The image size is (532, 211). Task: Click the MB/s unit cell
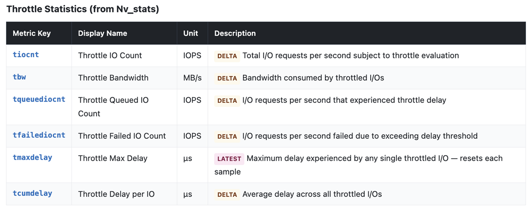192,78
